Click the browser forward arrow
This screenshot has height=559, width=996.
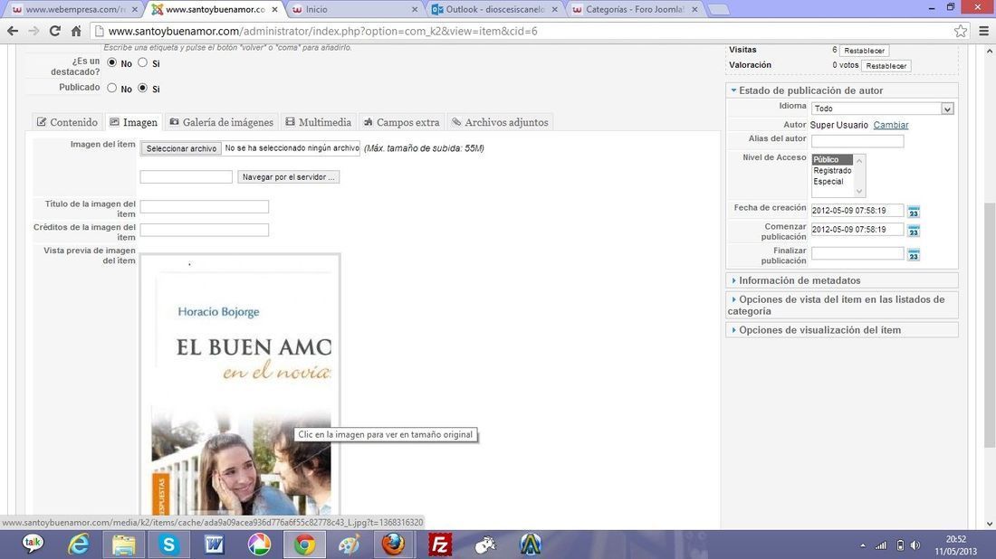coord(34,31)
